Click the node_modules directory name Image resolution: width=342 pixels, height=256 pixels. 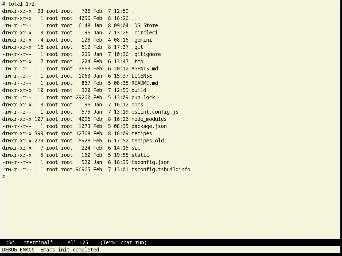[149, 119]
